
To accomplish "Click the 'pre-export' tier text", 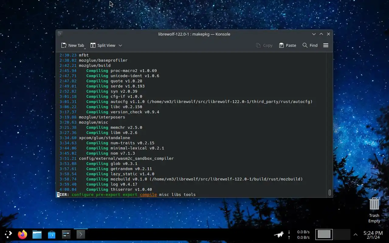I will coord(108,194).
